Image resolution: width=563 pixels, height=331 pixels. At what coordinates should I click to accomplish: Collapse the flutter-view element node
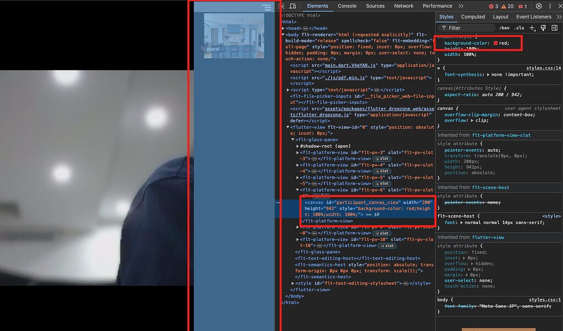click(x=288, y=127)
